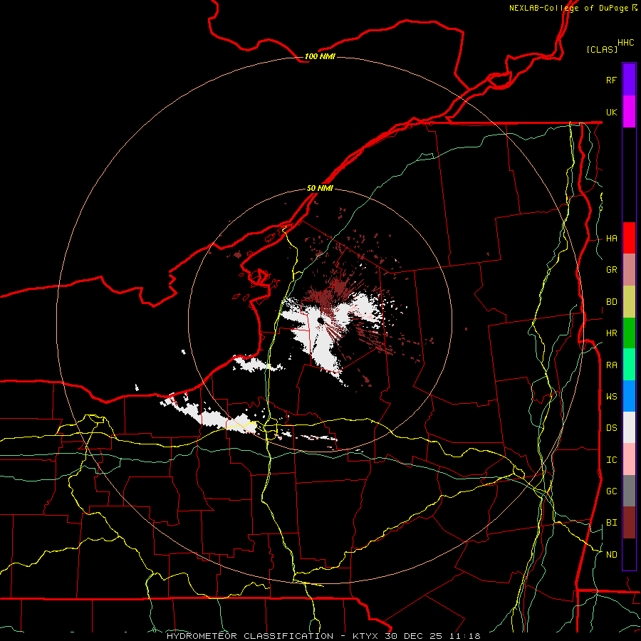Click the HA red legend swatch
The height and width of the screenshot is (641, 641).
pyautogui.click(x=629, y=238)
